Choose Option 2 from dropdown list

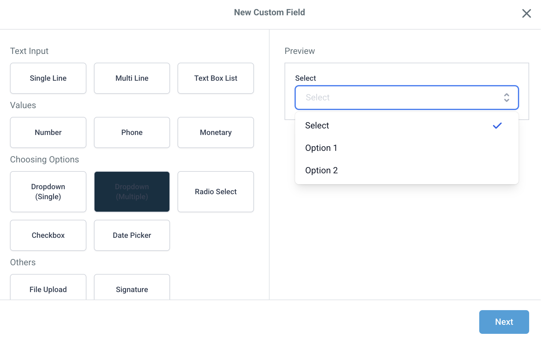click(321, 170)
